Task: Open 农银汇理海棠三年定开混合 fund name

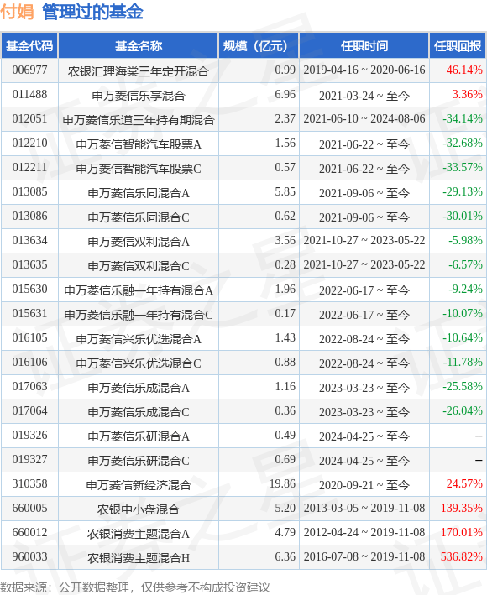Action: pos(139,71)
